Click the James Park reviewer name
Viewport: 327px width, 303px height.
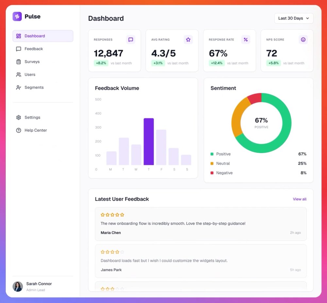[111, 270]
